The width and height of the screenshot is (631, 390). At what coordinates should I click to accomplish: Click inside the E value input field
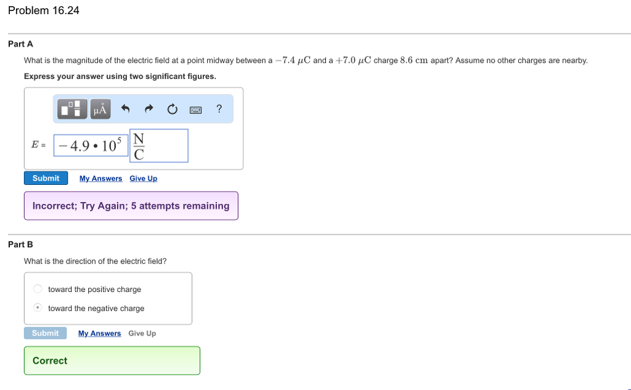(x=91, y=145)
